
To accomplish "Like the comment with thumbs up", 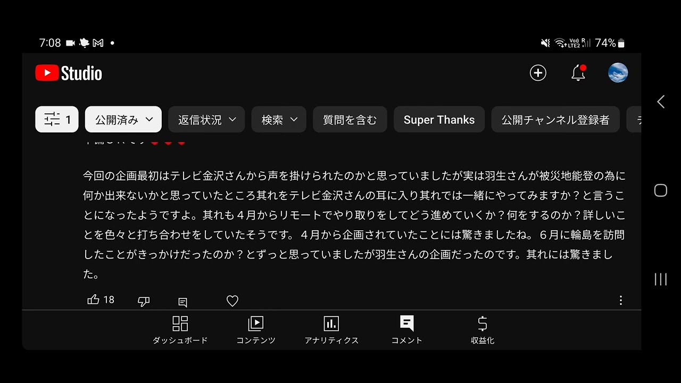I will [94, 300].
